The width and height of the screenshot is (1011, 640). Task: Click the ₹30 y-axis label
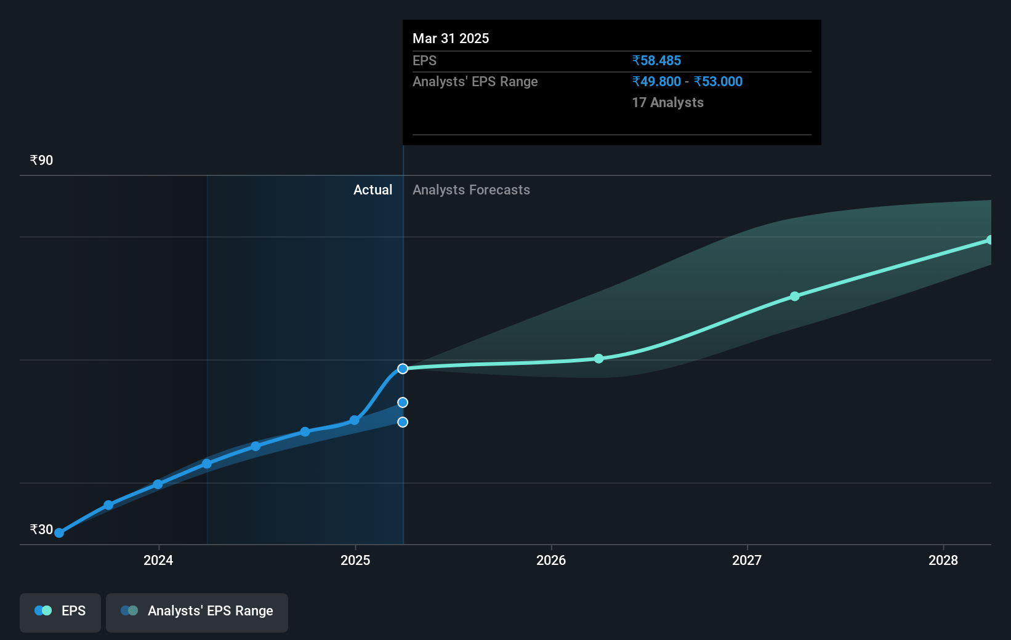click(41, 530)
